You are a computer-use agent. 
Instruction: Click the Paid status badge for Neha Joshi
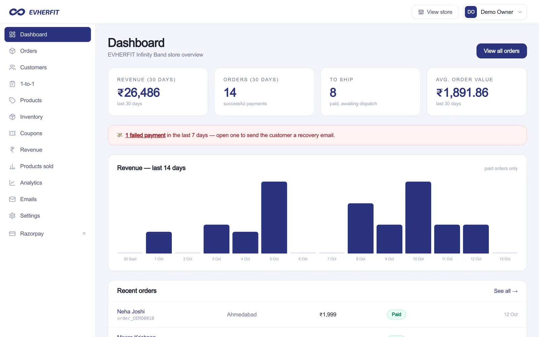pyautogui.click(x=397, y=315)
